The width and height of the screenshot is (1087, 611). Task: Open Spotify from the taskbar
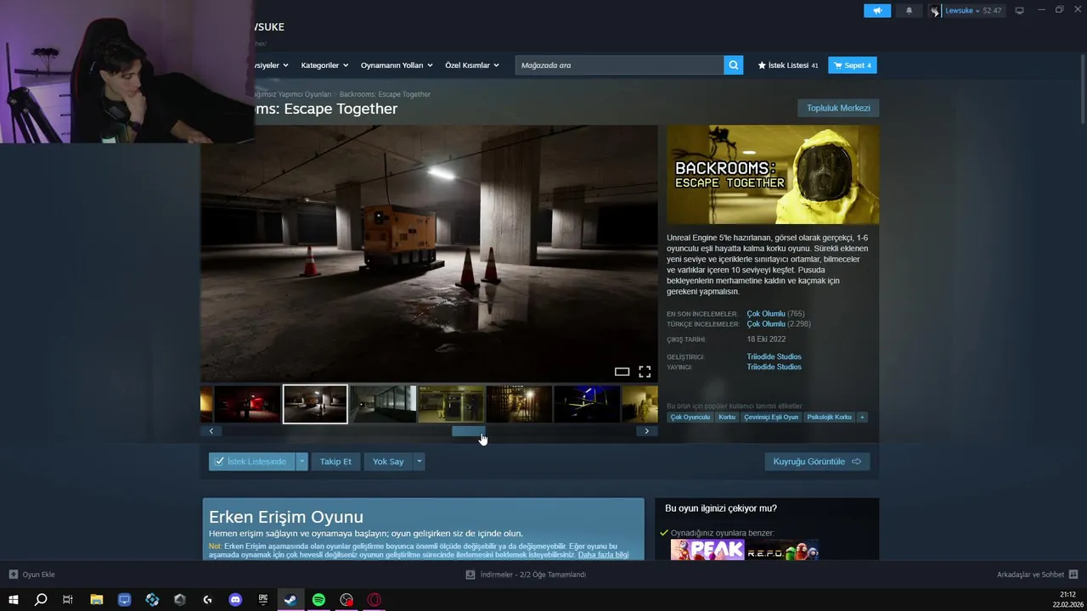(318, 600)
